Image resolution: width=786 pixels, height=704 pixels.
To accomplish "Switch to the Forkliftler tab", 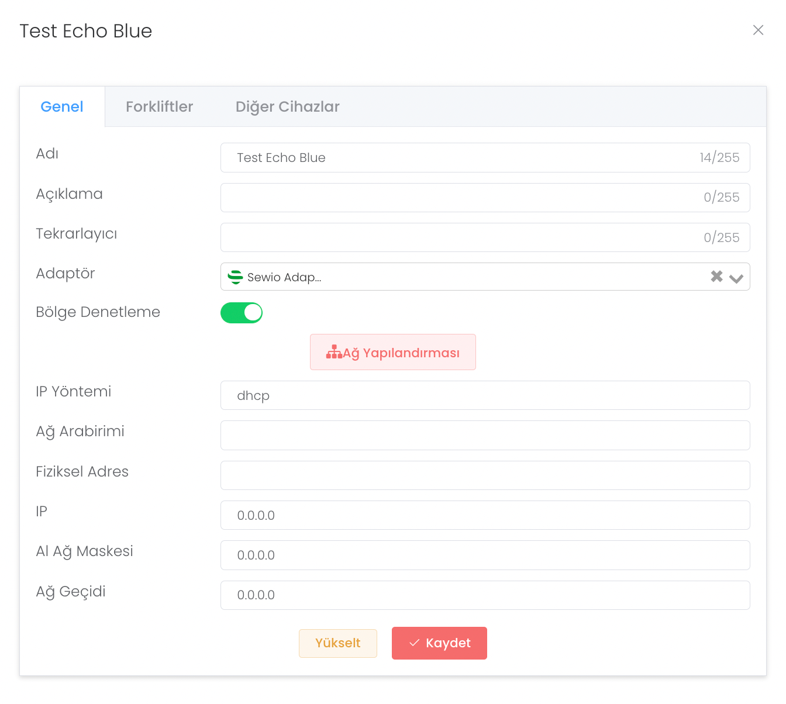I will [159, 106].
